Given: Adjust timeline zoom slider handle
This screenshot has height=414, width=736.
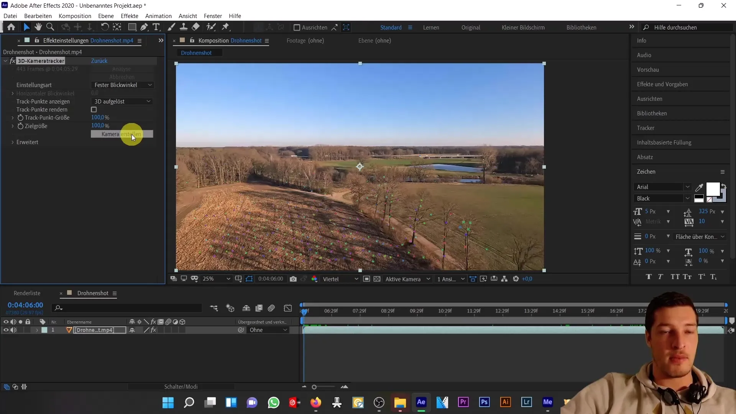Looking at the screenshot, I should (x=314, y=387).
